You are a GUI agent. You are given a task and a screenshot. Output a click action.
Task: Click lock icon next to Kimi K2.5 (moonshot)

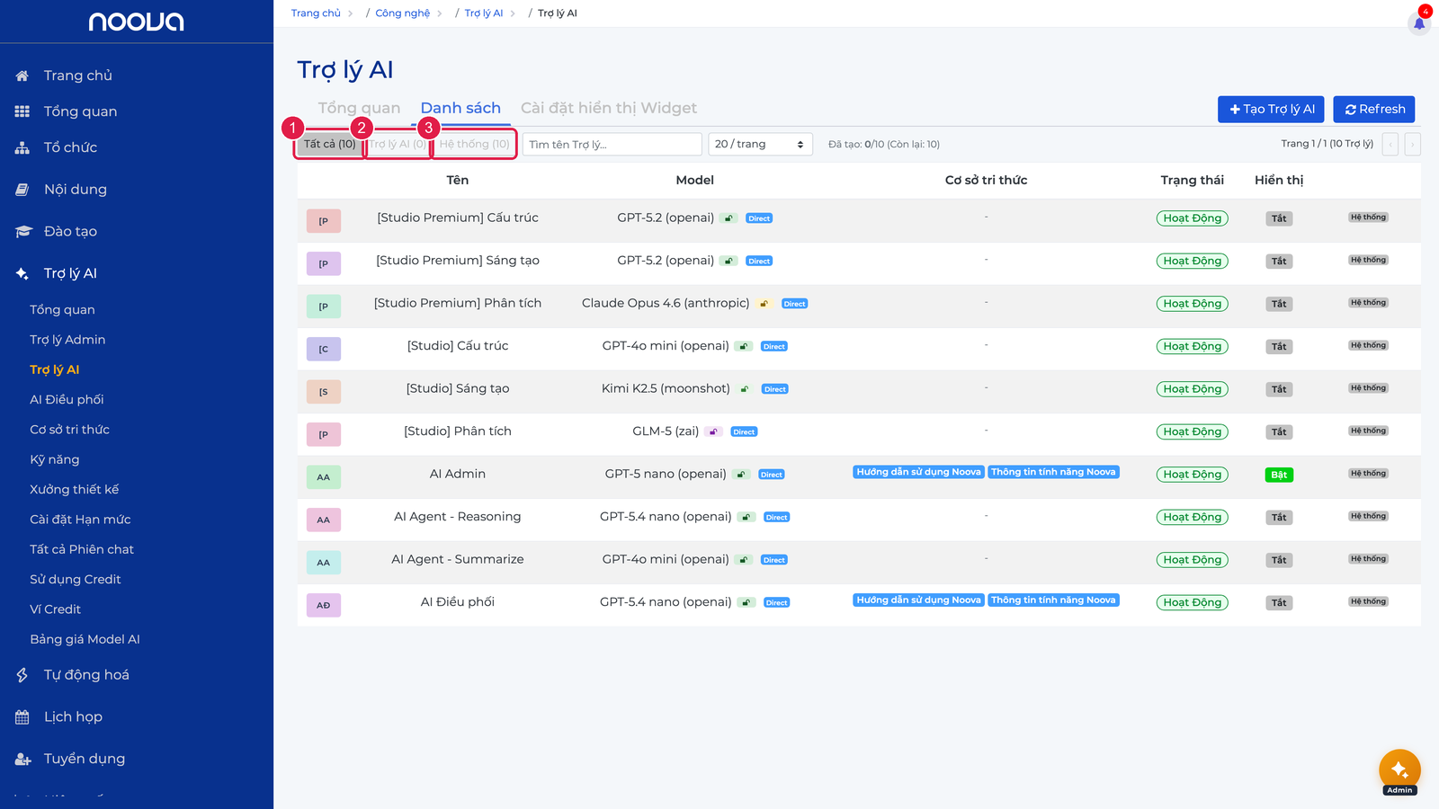coord(745,389)
